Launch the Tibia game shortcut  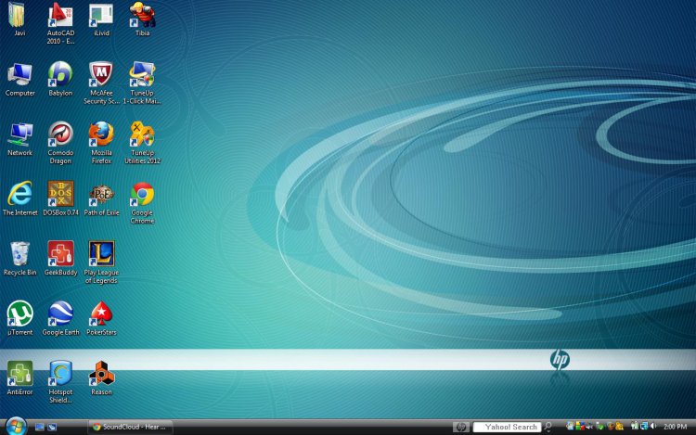tap(142, 19)
